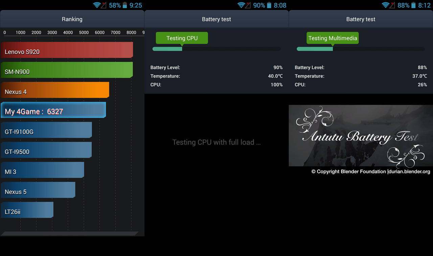Viewport: 433px width, 256px height.
Task: Click the Testing CPU progress bar
Action: point(216,49)
